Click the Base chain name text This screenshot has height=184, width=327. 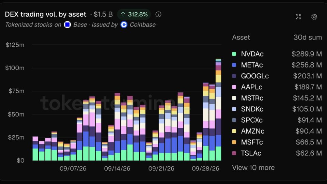80,25
